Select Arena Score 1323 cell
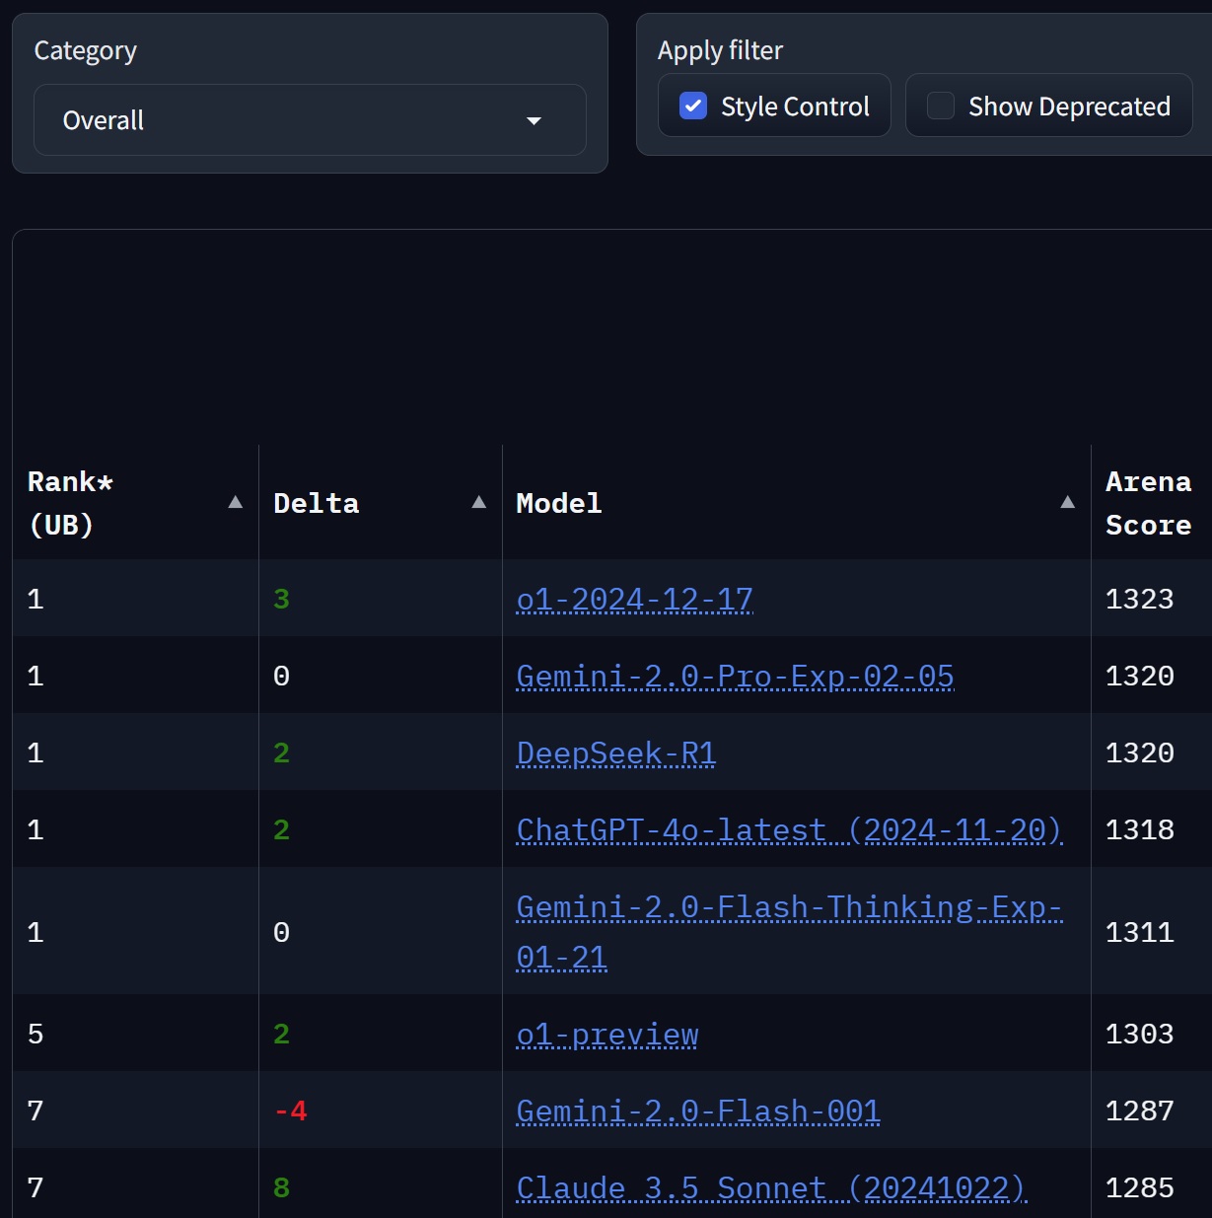1212x1218 pixels. click(x=1139, y=599)
